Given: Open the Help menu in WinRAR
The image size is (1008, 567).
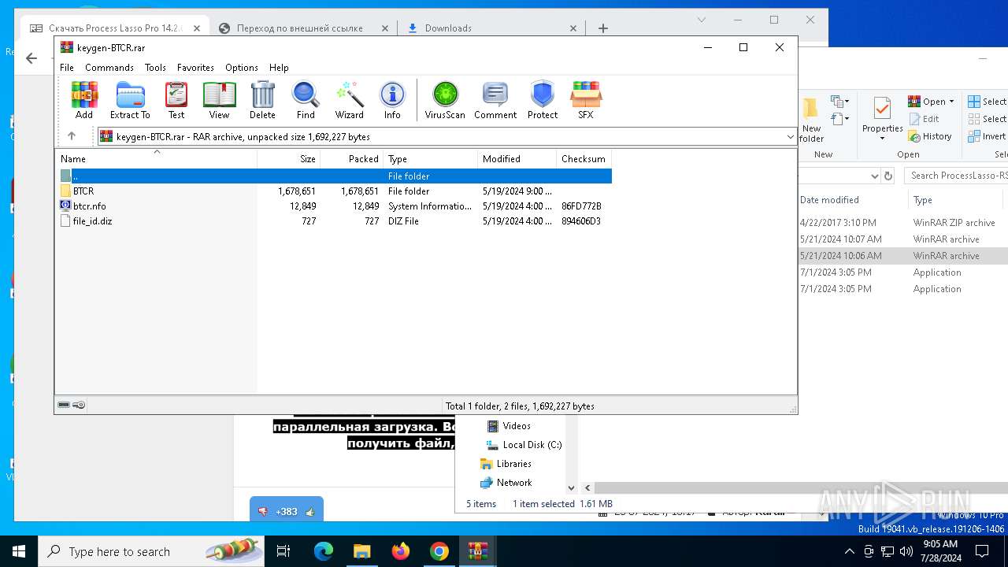Looking at the screenshot, I should [x=279, y=68].
